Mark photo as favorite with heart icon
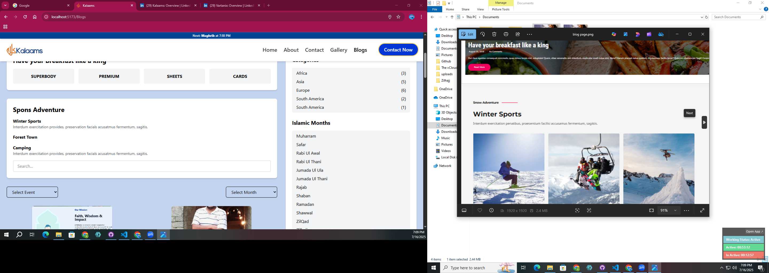Viewport: 769px width, 273px height. (480, 210)
